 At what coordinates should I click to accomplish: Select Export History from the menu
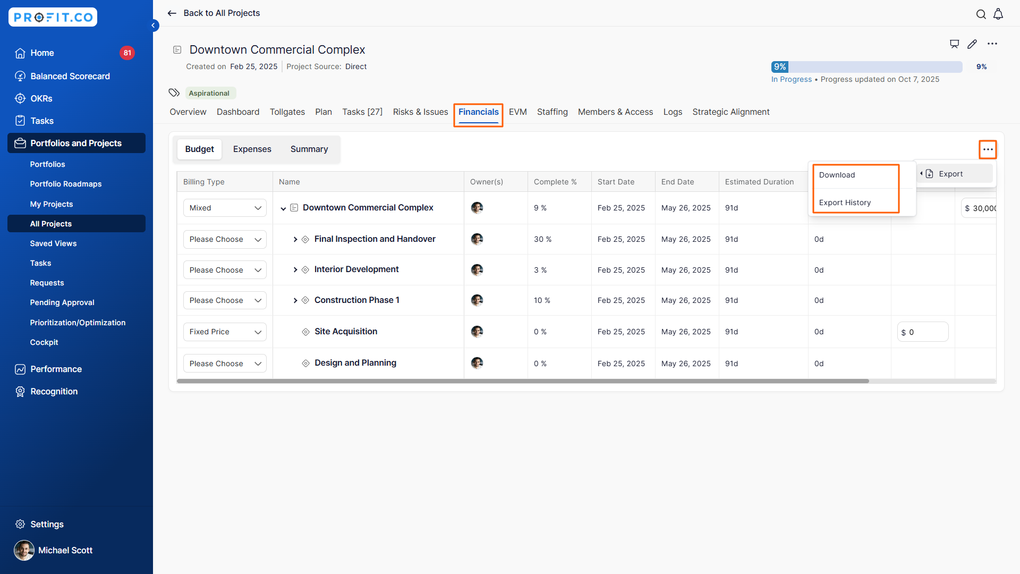(845, 202)
